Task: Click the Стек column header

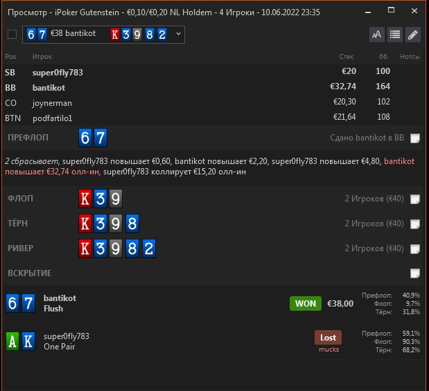Action: click(x=347, y=57)
